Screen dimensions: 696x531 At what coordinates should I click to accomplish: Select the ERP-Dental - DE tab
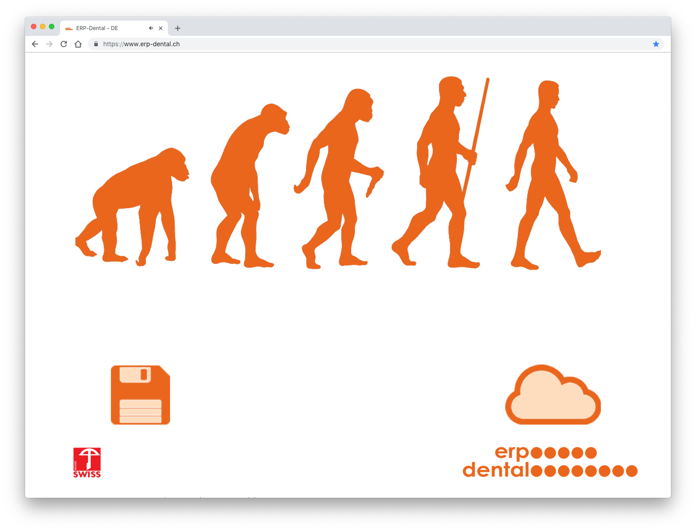(114, 28)
